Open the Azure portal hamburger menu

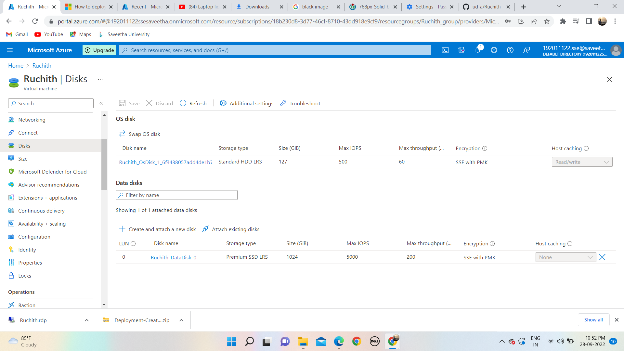(x=10, y=50)
